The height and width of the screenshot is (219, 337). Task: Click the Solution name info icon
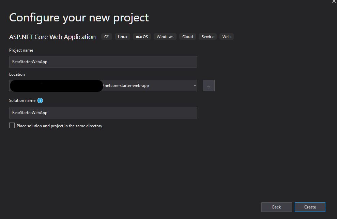coord(40,101)
